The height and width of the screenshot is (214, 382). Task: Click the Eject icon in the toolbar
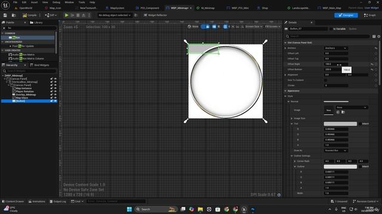tap(84, 15)
